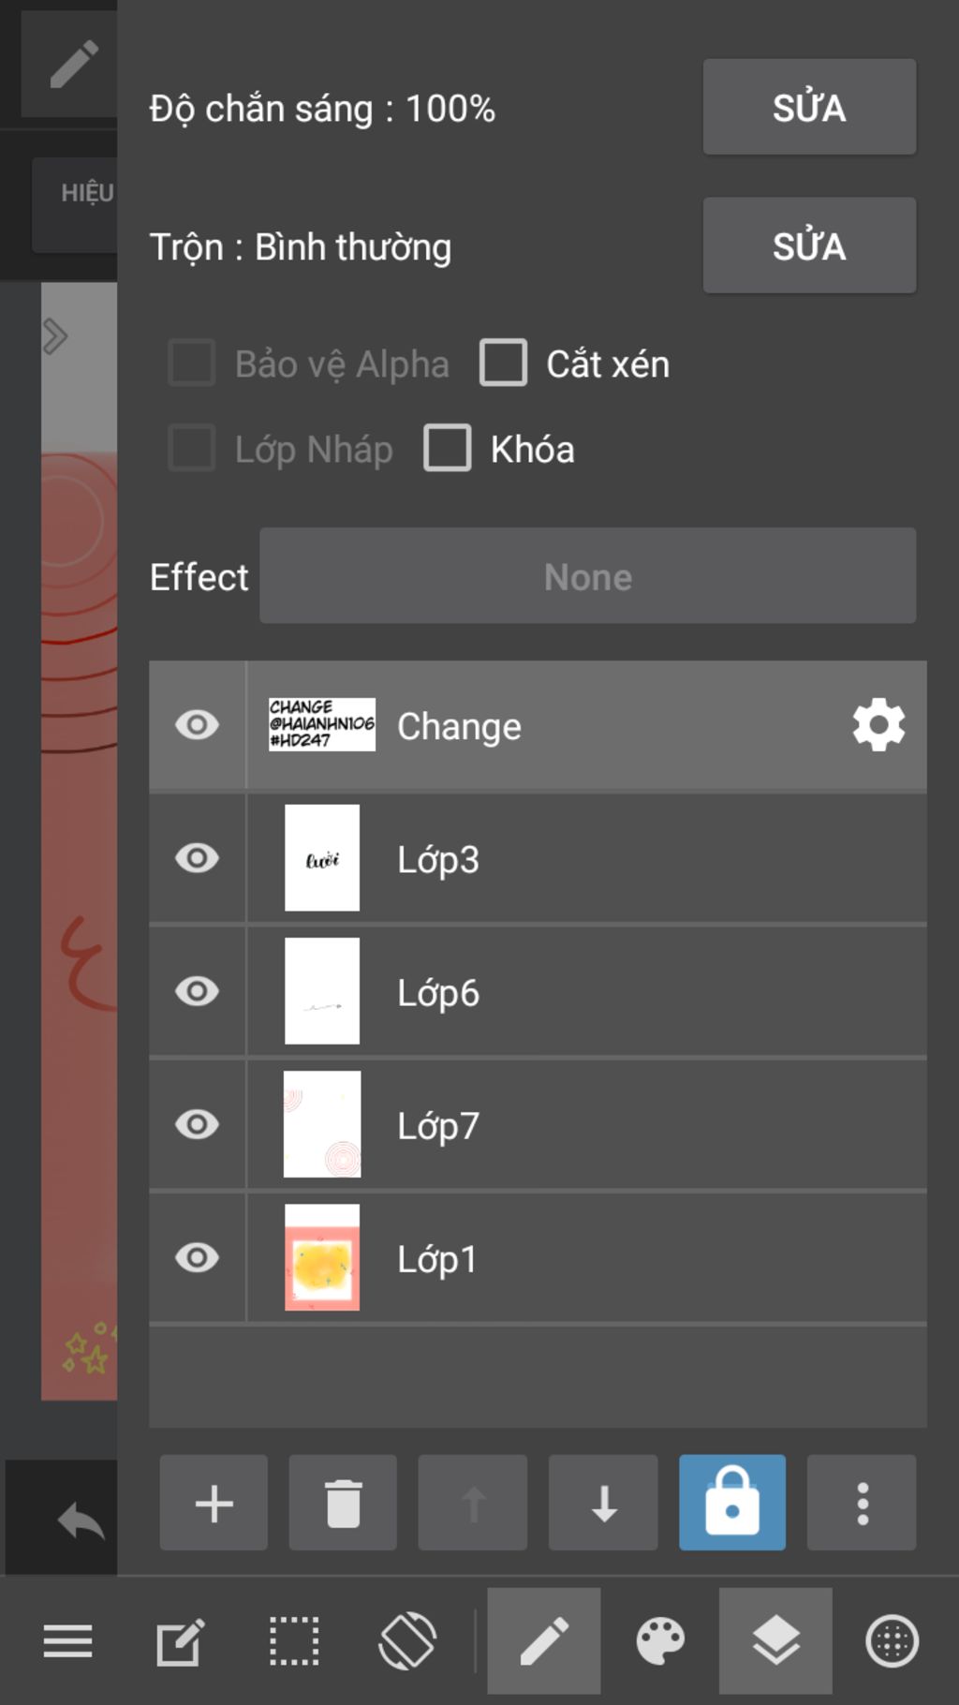Enable the Cắt xén checkbox
The height and width of the screenshot is (1705, 959).
pyautogui.click(x=504, y=363)
